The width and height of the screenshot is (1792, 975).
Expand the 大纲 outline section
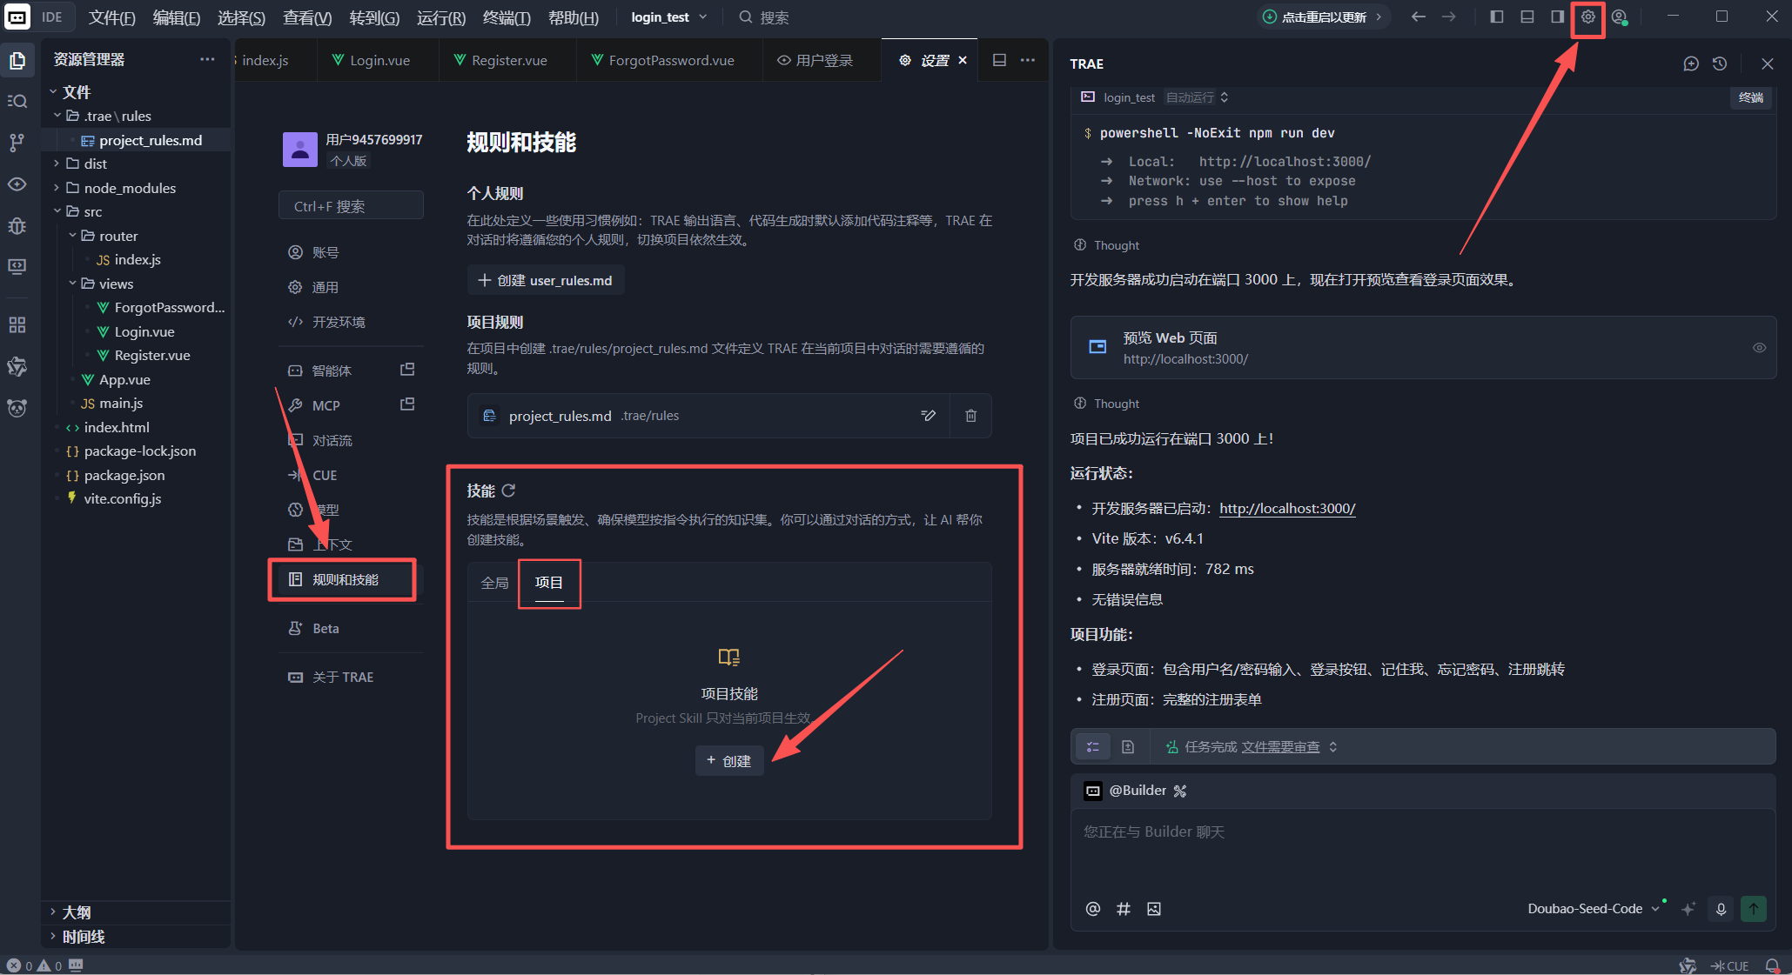[x=77, y=912]
